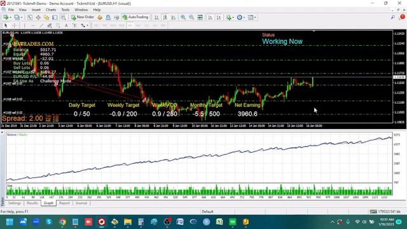Select the Crosshair tool
This screenshot has height=229, width=407.
pyautogui.click(x=15, y=25)
